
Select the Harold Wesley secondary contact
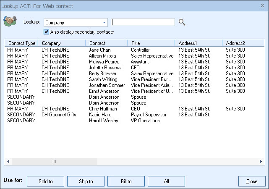[101, 121]
